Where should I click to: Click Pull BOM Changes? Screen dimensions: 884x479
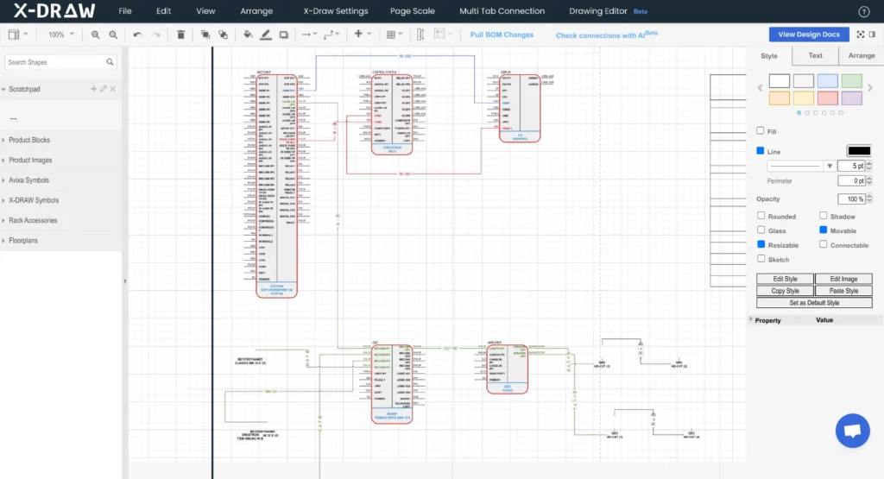(502, 35)
